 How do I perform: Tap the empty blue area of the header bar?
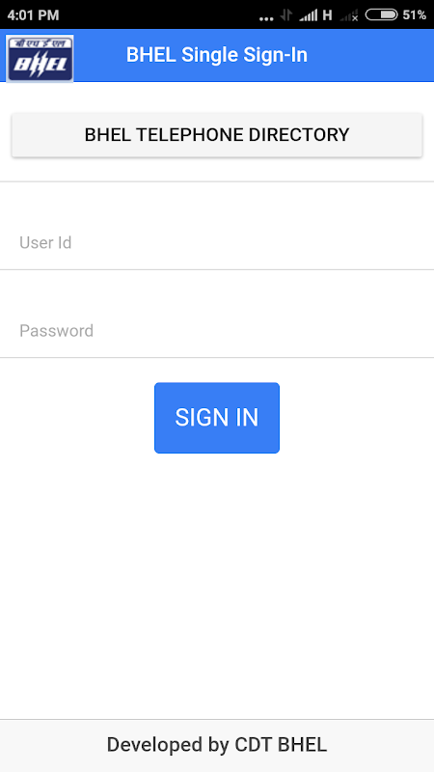[374, 55]
